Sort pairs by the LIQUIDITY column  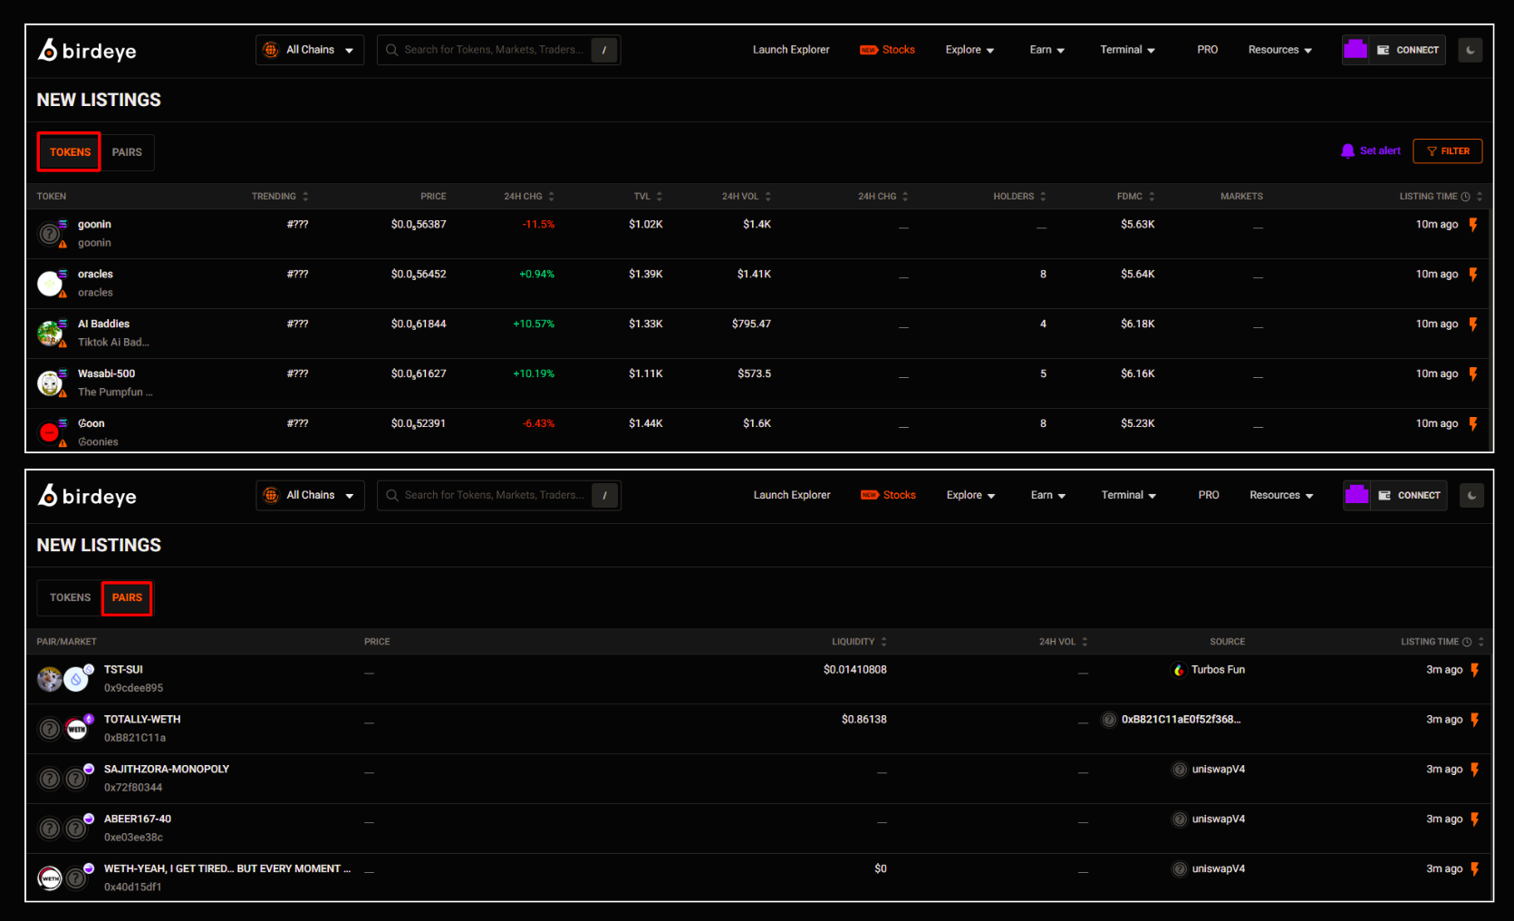[860, 642]
